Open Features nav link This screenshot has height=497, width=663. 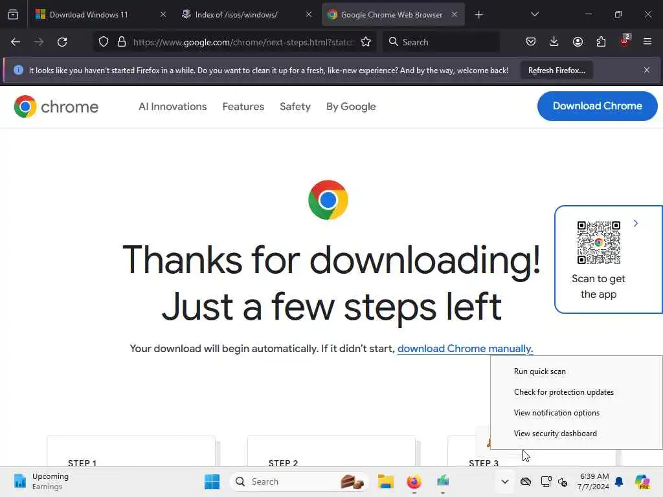point(243,107)
